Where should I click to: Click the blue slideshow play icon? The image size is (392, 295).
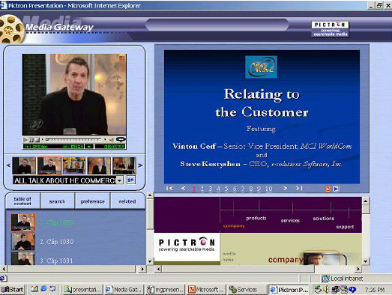(x=336, y=189)
